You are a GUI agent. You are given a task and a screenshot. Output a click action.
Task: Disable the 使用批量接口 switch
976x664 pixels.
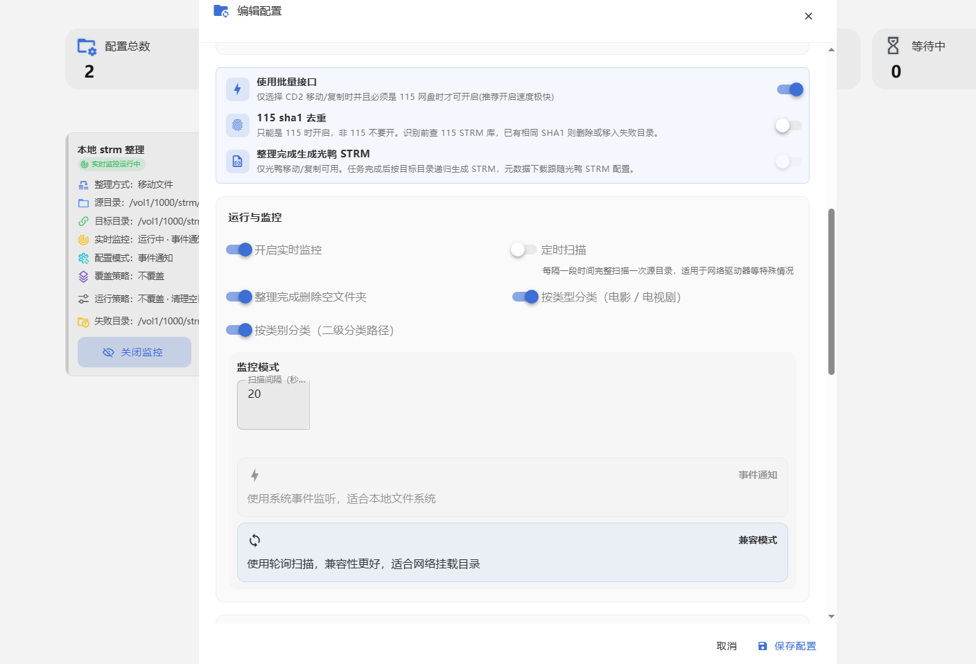pyautogui.click(x=790, y=89)
